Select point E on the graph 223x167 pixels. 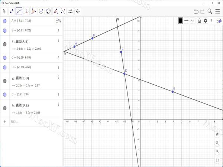click(173, 92)
